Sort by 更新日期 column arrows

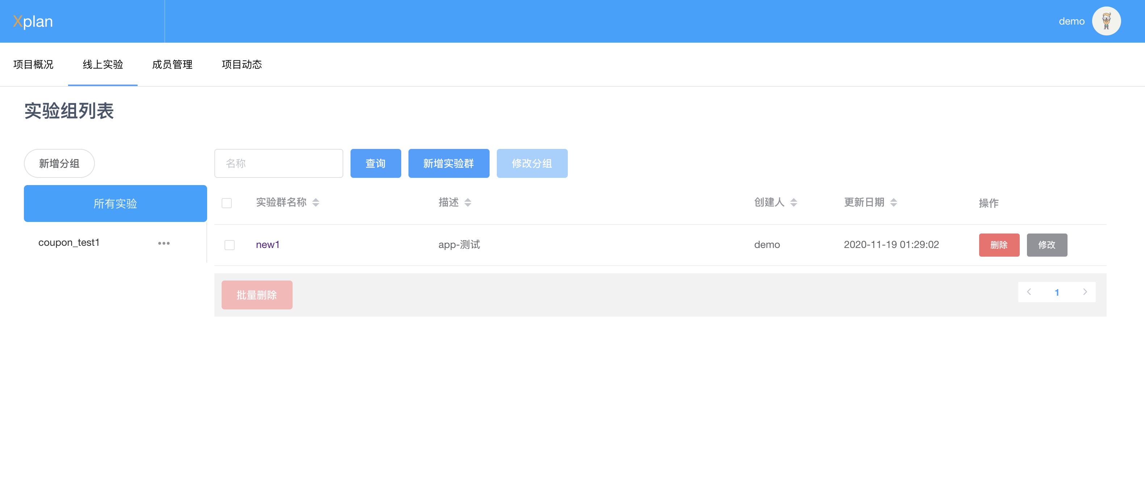point(893,203)
